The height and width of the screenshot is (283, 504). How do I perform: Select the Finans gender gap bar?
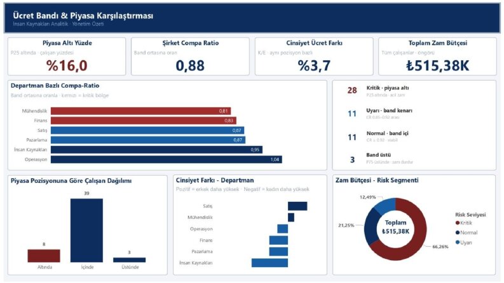(278, 240)
